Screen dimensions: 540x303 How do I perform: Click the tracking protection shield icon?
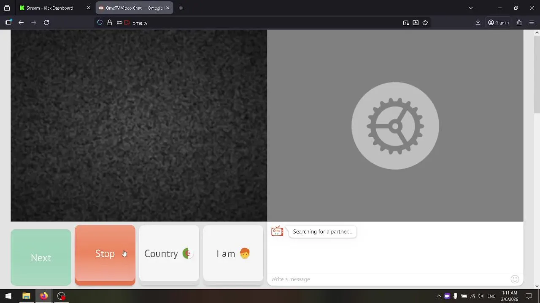[100, 23]
